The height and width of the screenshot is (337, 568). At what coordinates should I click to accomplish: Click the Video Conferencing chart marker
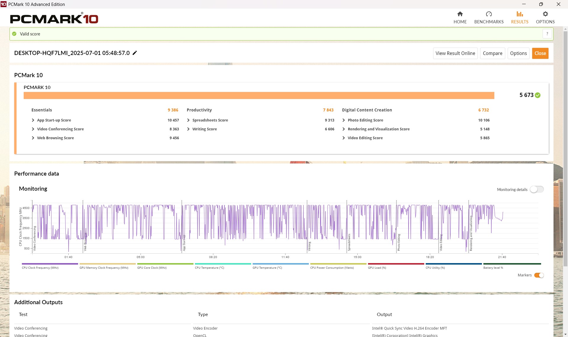point(35,238)
